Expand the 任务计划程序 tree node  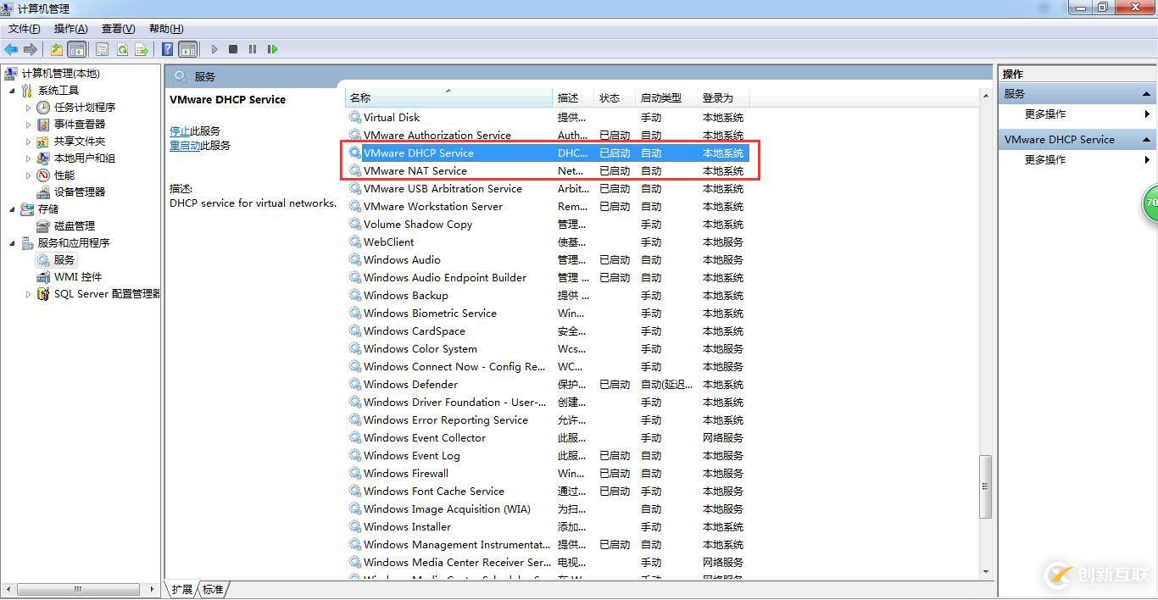[x=28, y=108]
